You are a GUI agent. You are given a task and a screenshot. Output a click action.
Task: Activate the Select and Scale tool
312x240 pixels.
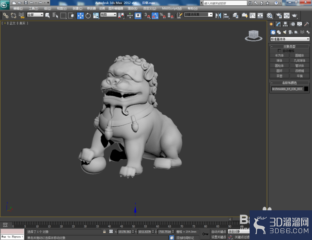(96, 16)
